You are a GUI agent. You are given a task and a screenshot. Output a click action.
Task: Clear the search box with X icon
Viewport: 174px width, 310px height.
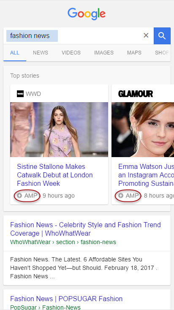point(146,35)
